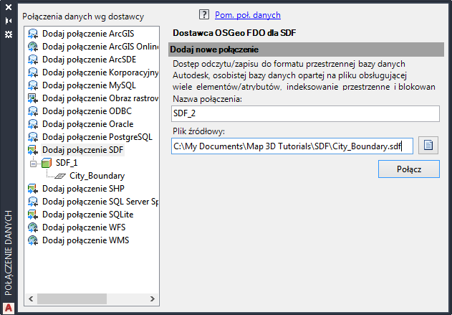
Task: Click Dostawca OSGeo FDO dla SDF heading
Action: click(x=234, y=33)
